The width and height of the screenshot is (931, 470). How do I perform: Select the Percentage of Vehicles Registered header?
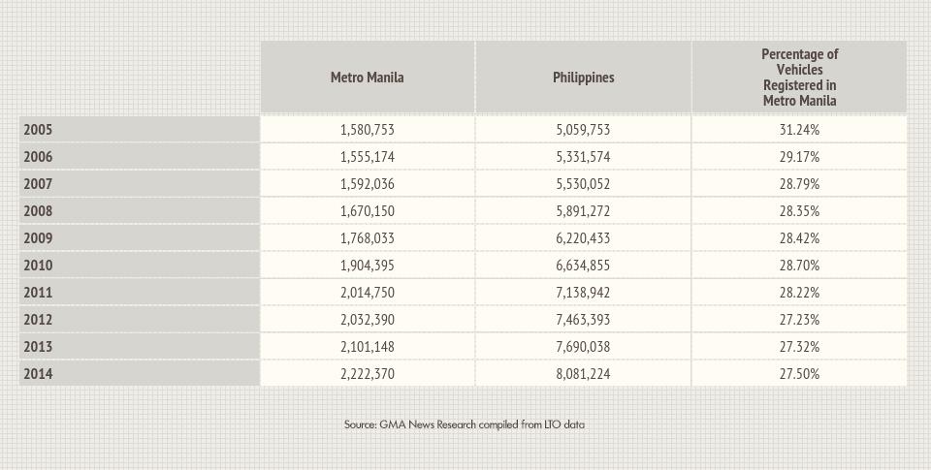click(799, 78)
